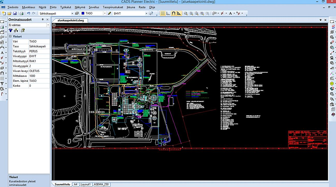Open the layer combo box showing Sähkökaapeli
The image size is (336, 187).
pyautogui.click(x=56, y=13)
